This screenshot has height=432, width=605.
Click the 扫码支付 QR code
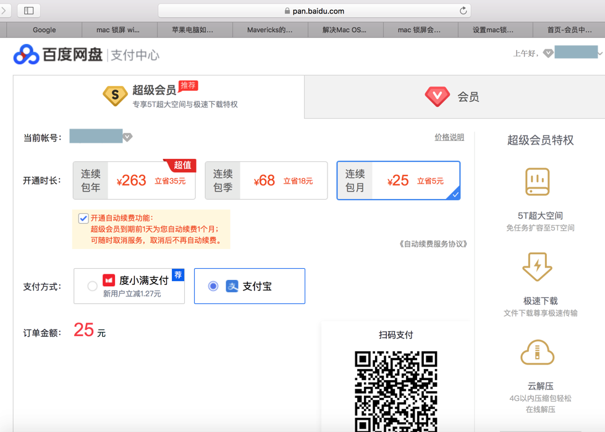pos(396,391)
